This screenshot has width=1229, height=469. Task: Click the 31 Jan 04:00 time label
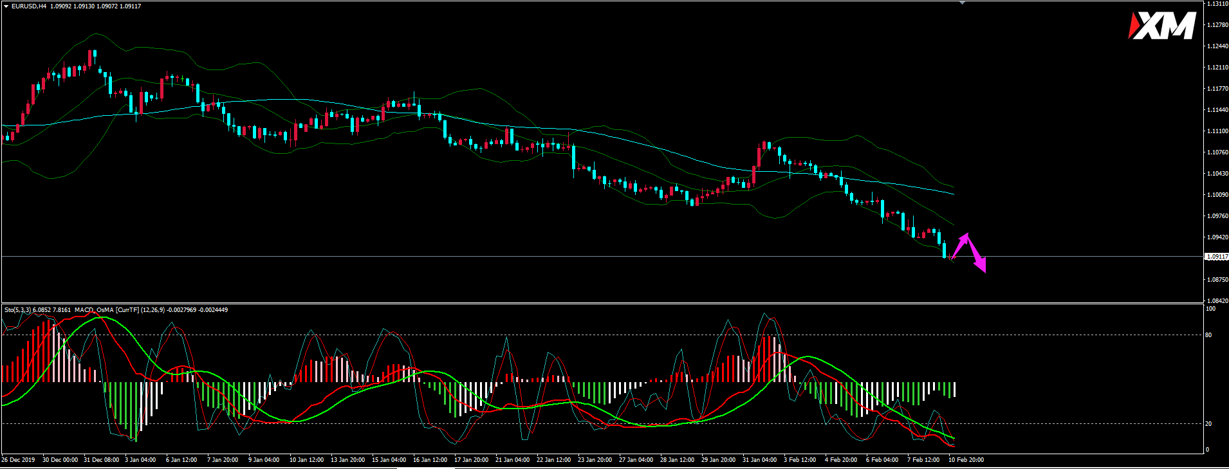tap(759, 460)
